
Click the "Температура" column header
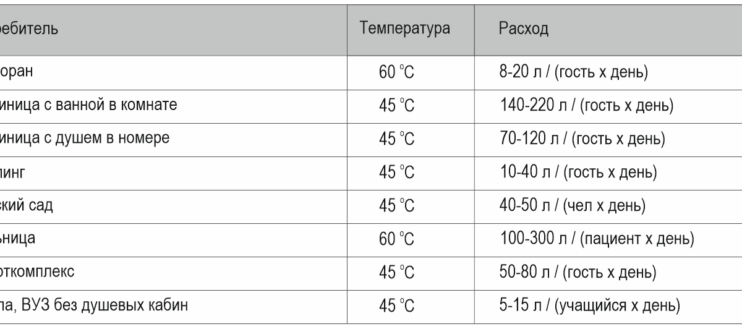pyautogui.click(x=405, y=29)
